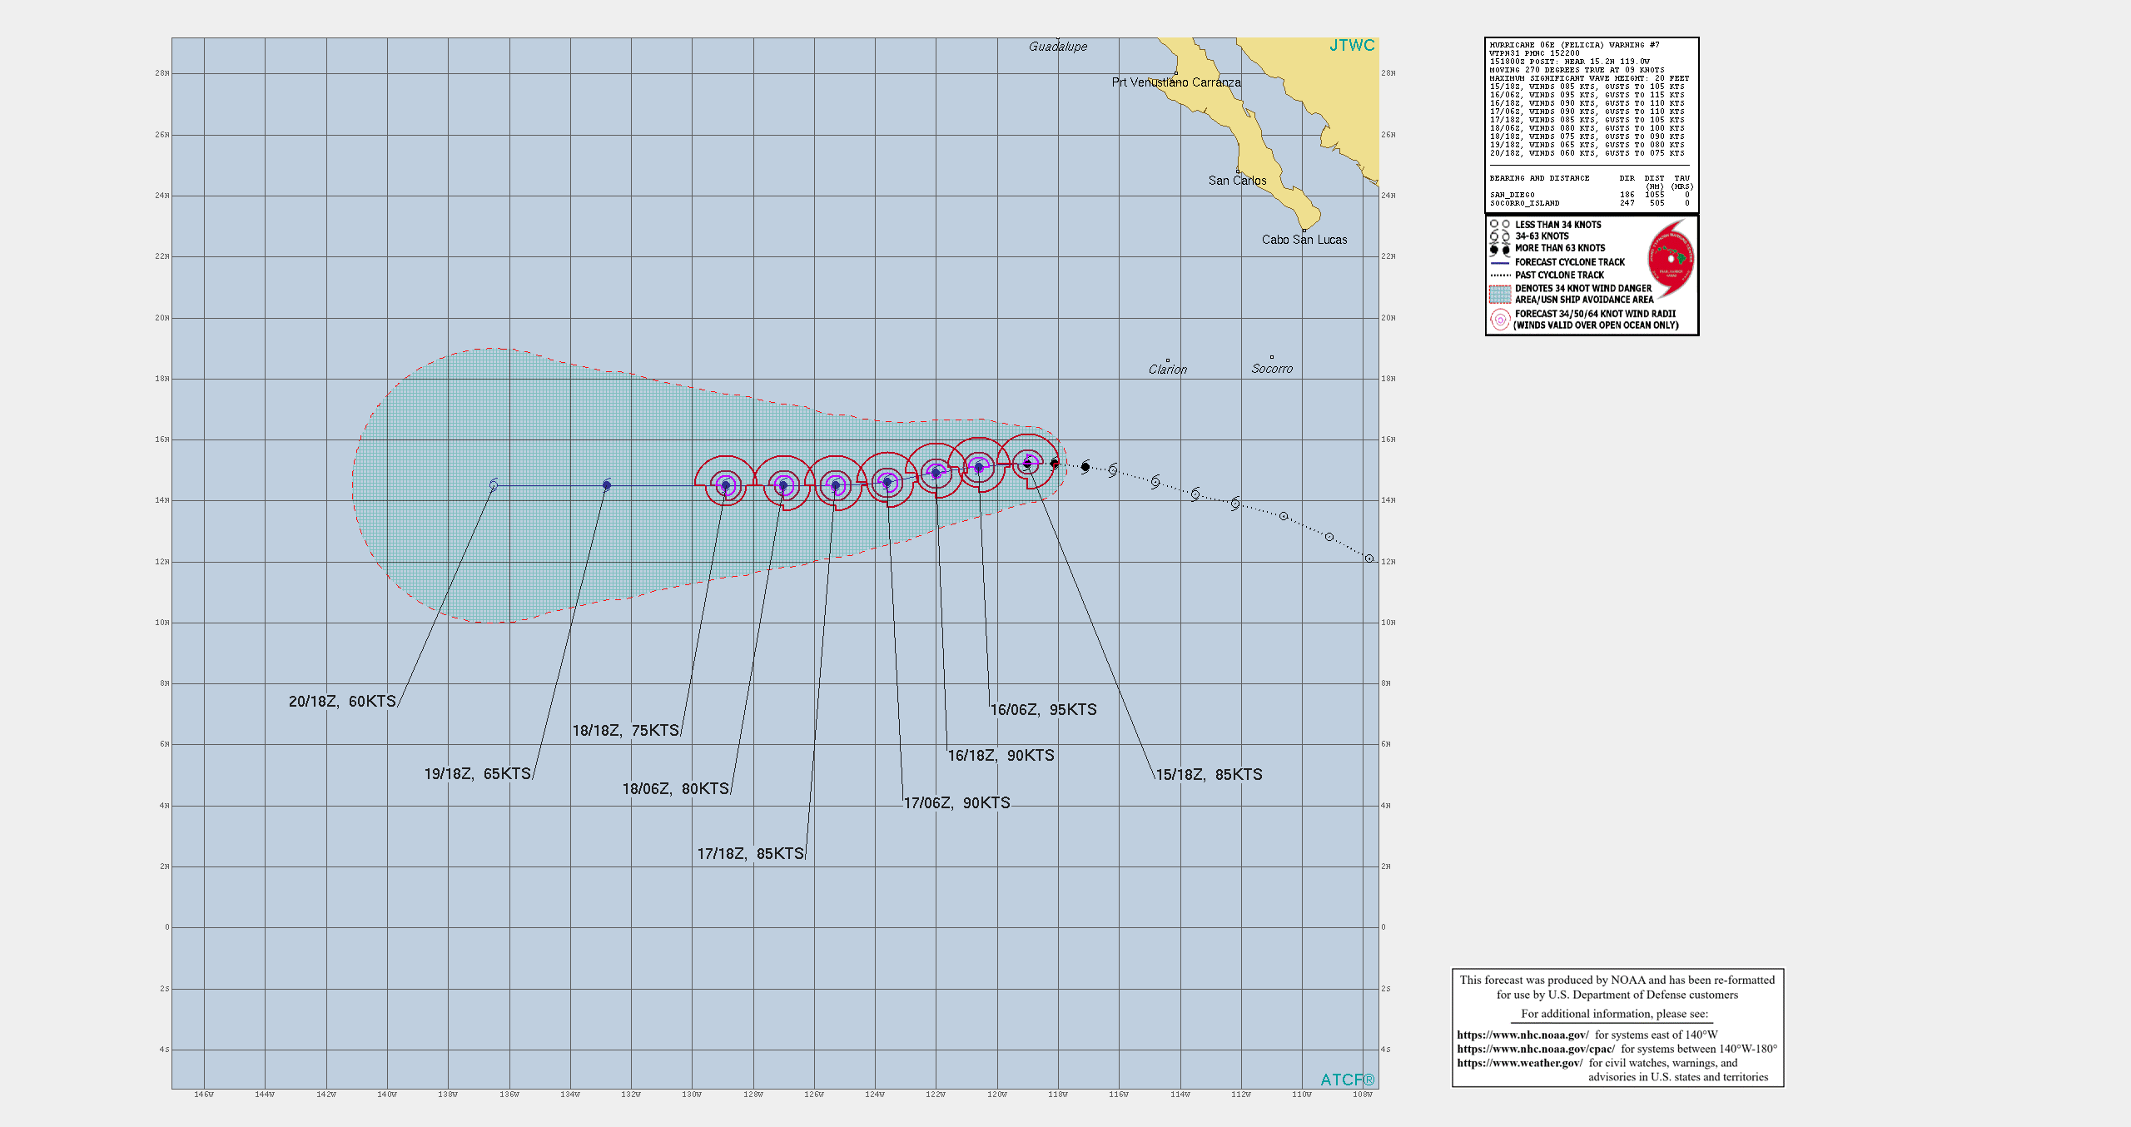This screenshot has height=1127, width=2131.
Task: Click the "BEARING AND DISTANCE" heading
Action: point(1539,178)
